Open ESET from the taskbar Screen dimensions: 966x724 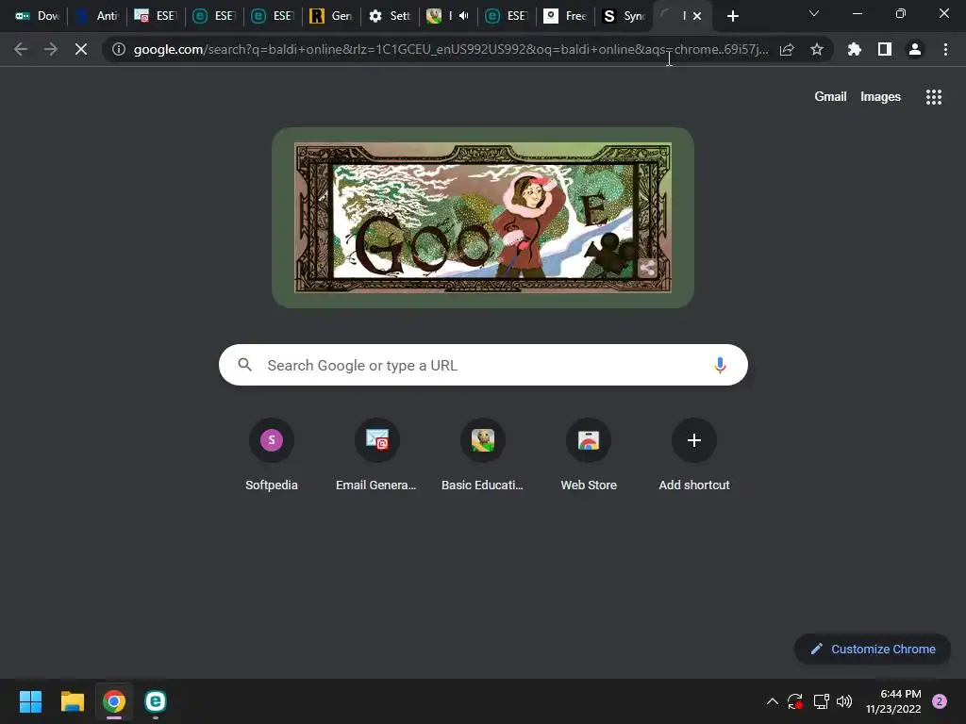[156, 701]
